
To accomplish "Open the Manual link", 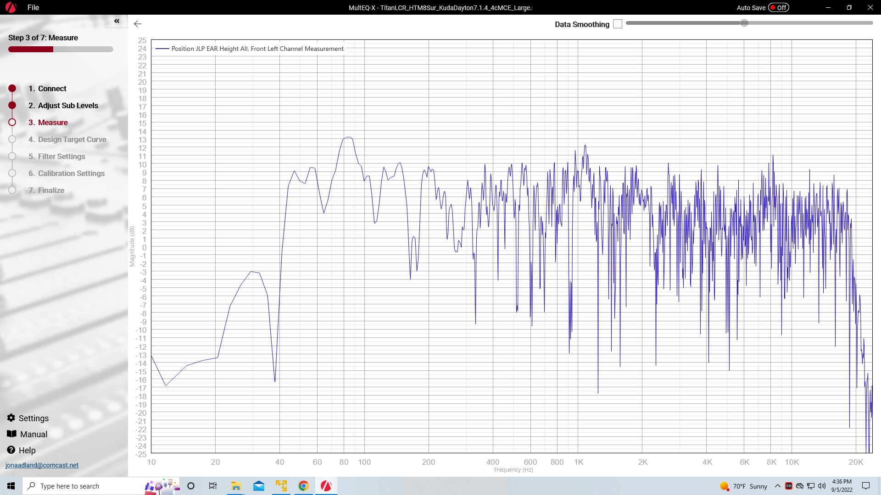I will click(34, 434).
